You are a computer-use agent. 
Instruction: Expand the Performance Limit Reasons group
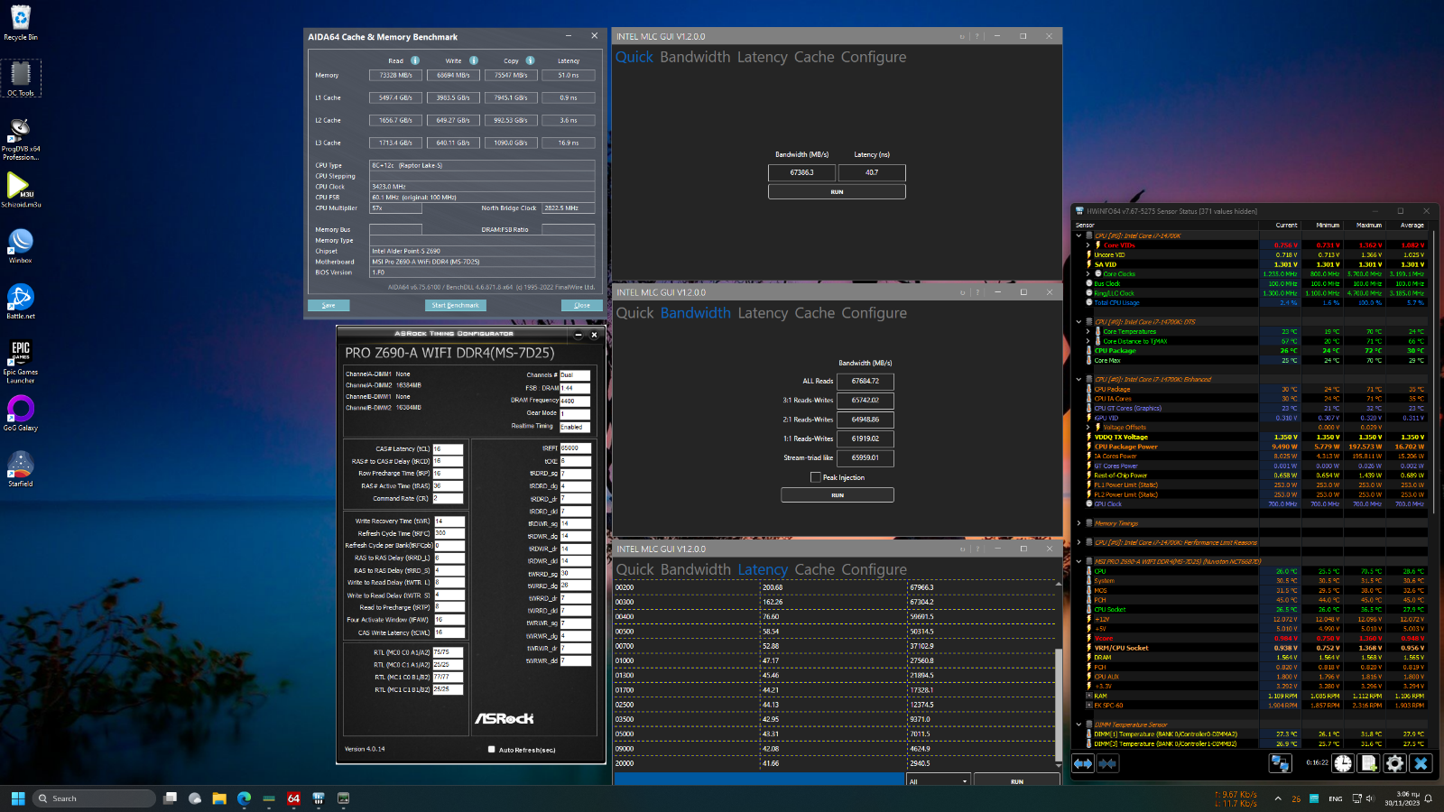[x=1078, y=542]
